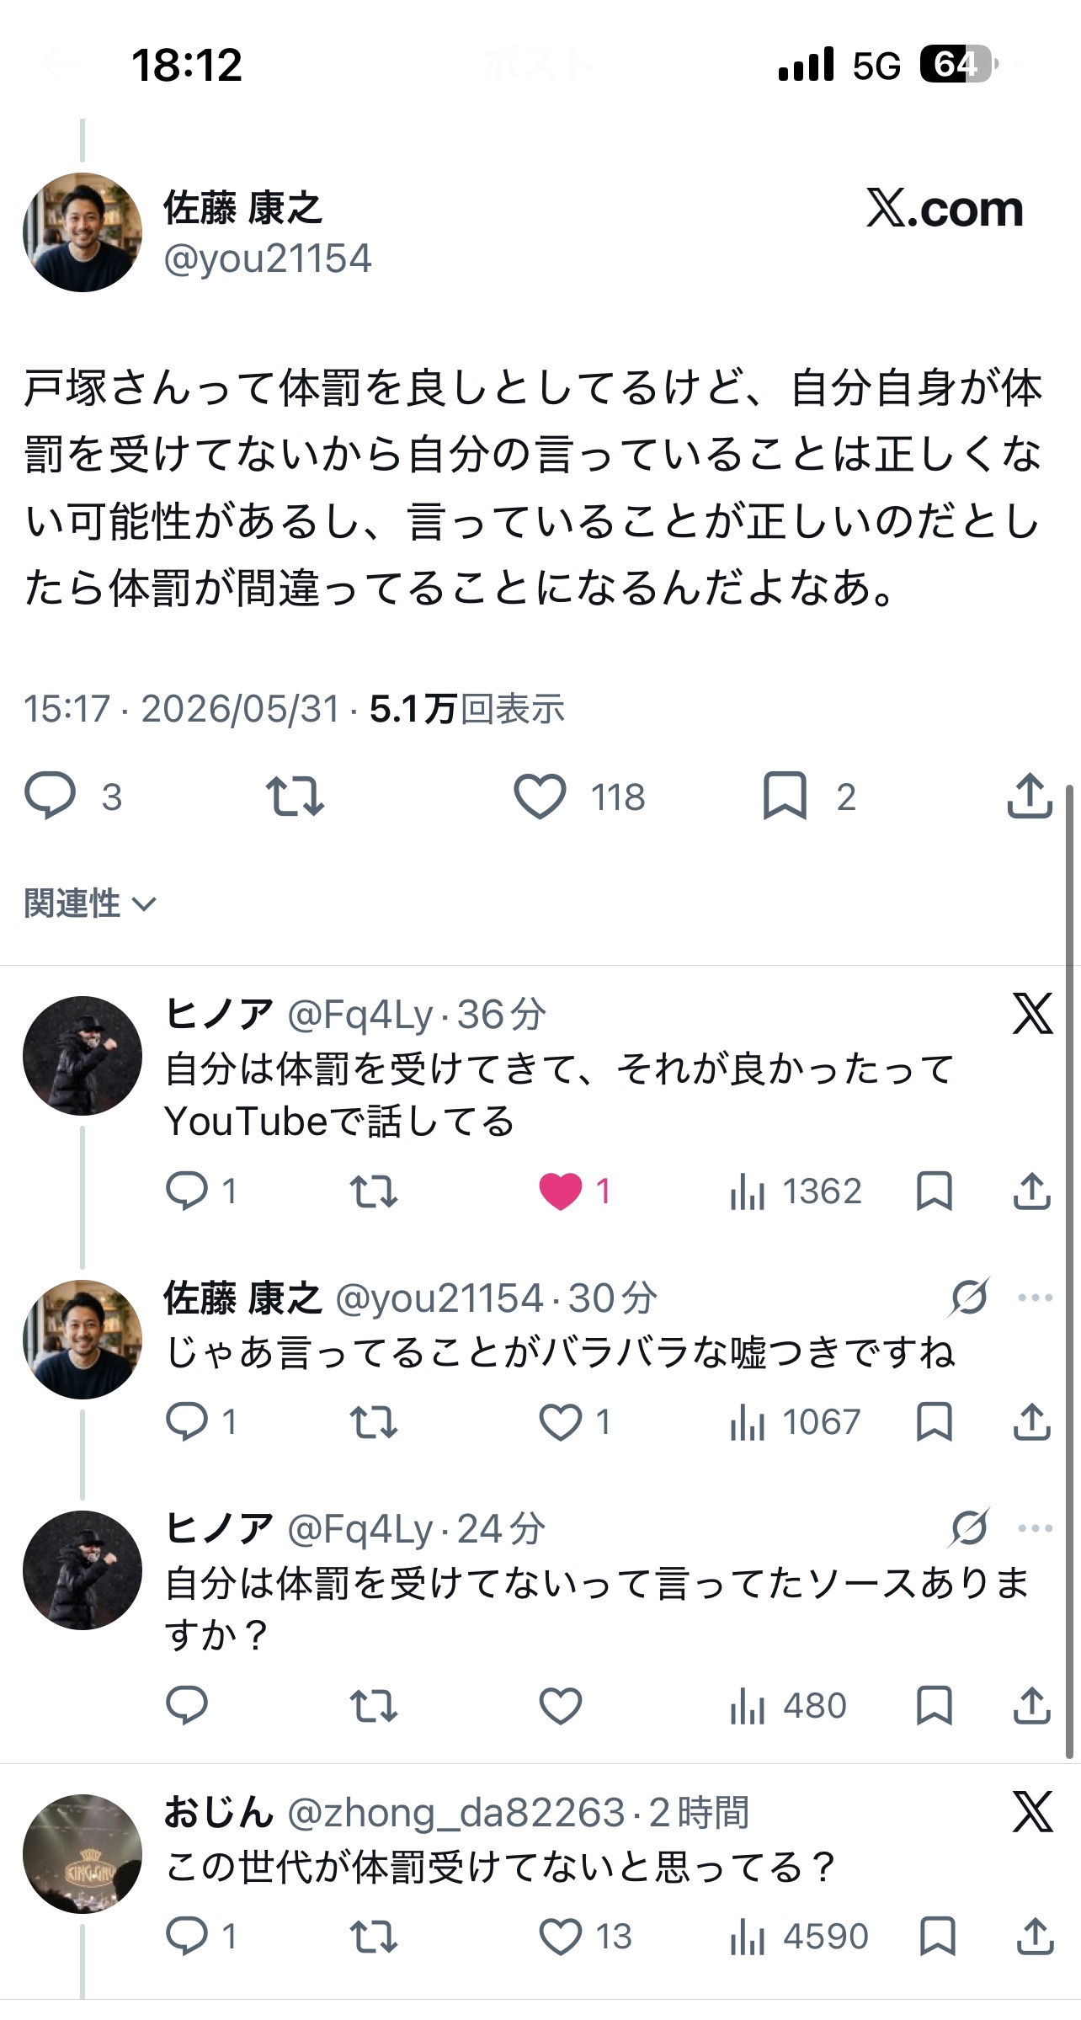Screen dimensions: 1081x2020
Task: Open the 関連性 sort dropdown
Action: pyautogui.click(x=90, y=903)
